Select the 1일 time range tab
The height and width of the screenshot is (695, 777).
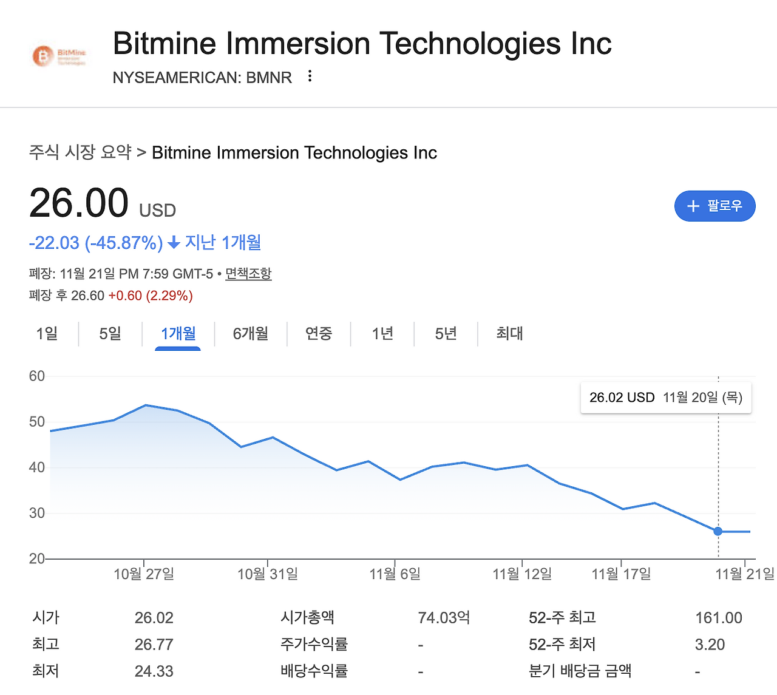coord(47,334)
